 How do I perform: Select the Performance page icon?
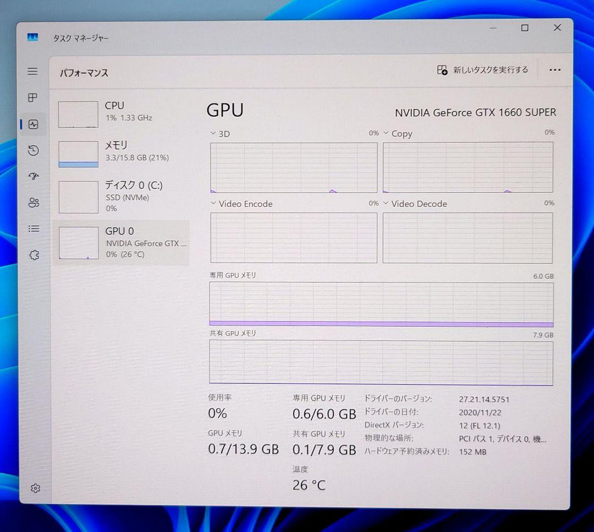click(33, 124)
